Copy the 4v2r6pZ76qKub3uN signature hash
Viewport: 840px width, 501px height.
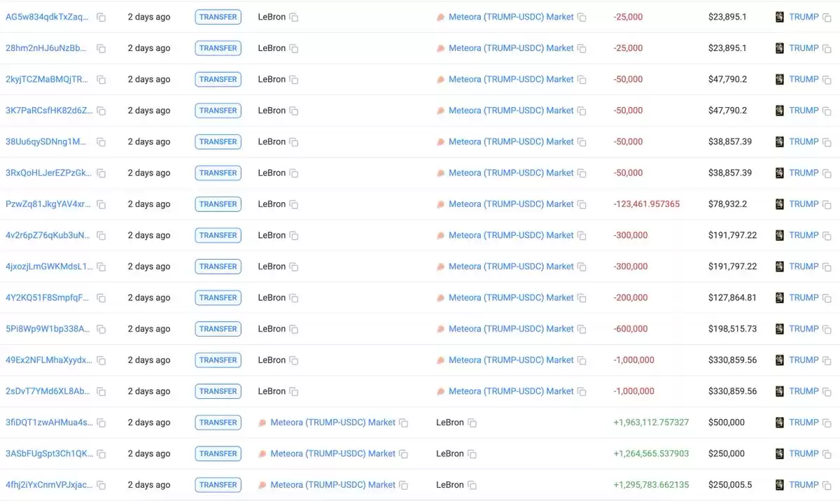(x=101, y=236)
